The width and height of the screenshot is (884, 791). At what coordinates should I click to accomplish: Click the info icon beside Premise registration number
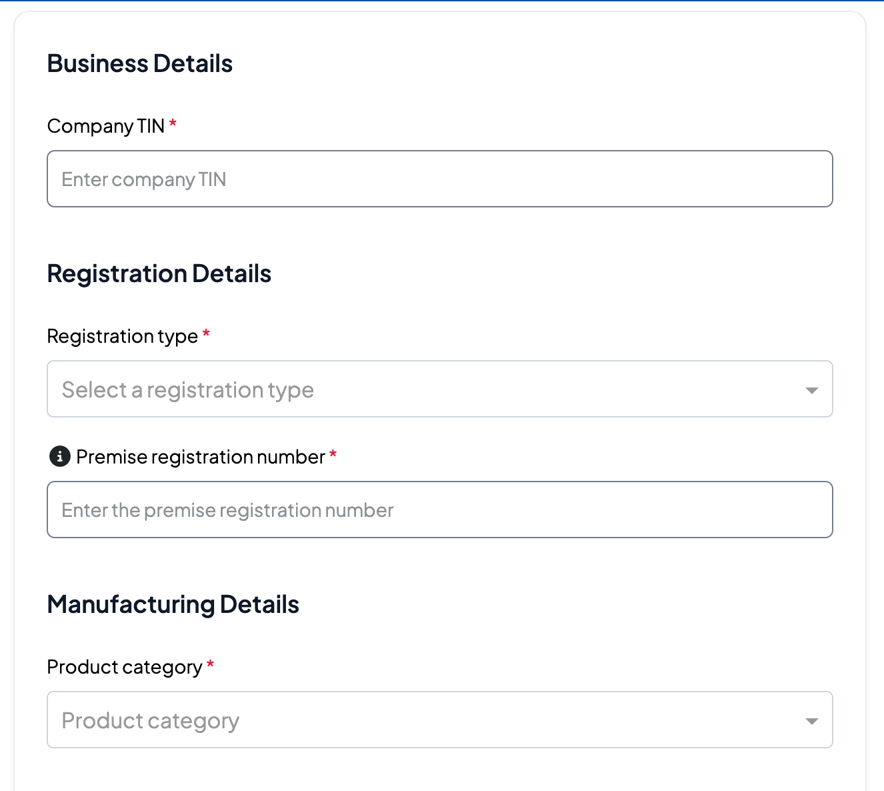point(59,457)
